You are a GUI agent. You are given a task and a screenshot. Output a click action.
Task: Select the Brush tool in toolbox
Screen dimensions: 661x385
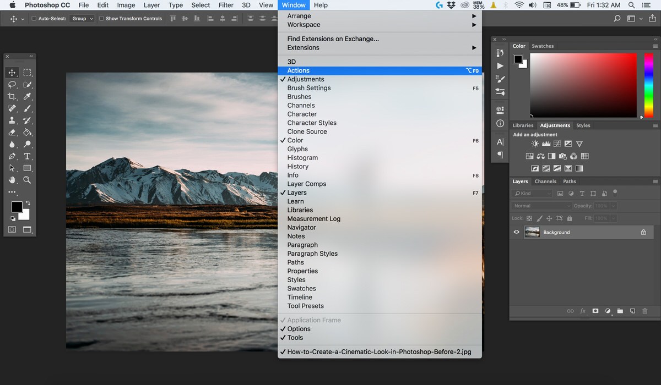coord(27,108)
